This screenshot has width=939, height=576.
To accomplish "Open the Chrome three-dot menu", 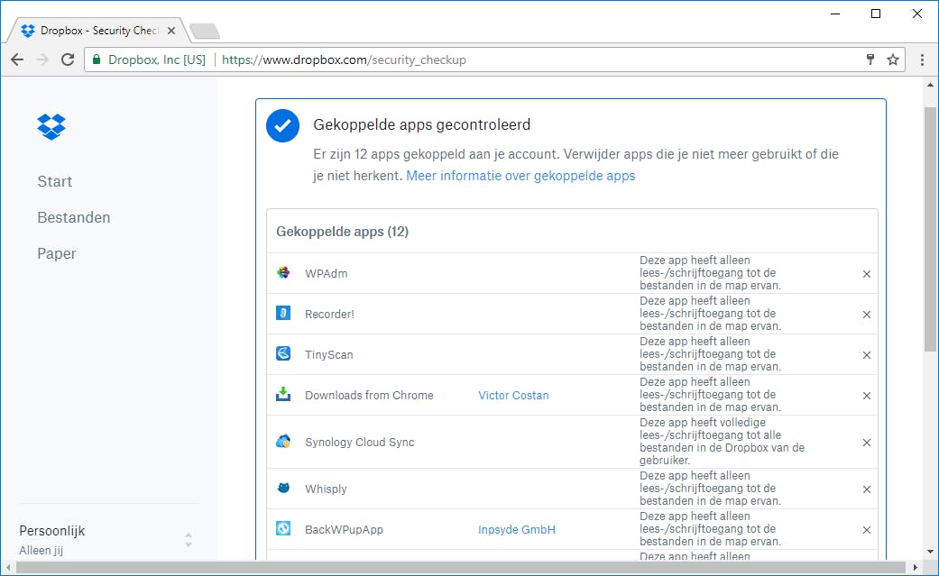I will click(x=922, y=60).
